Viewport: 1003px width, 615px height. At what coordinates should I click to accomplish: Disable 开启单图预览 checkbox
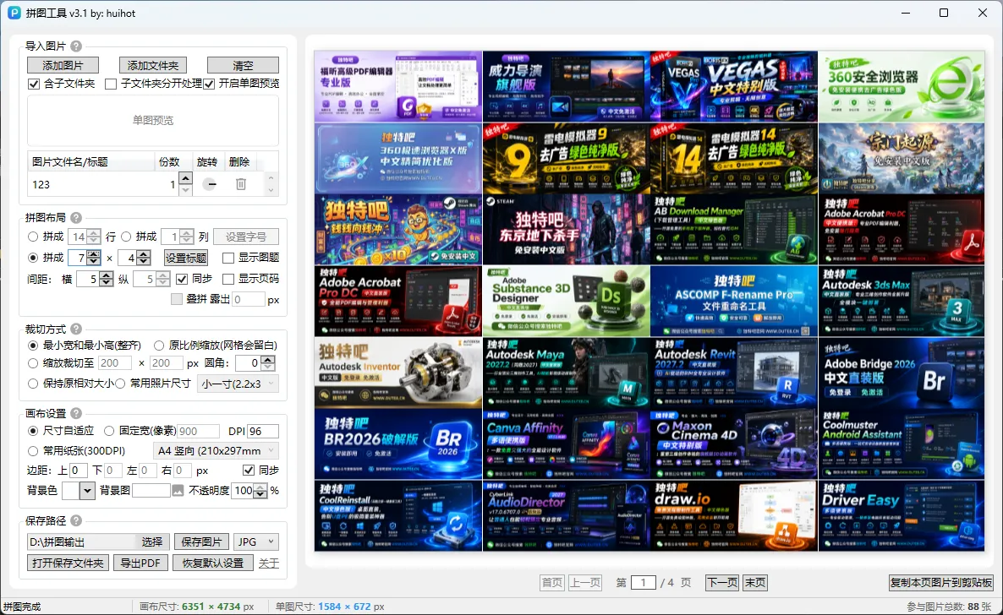(x=209, y=83)
